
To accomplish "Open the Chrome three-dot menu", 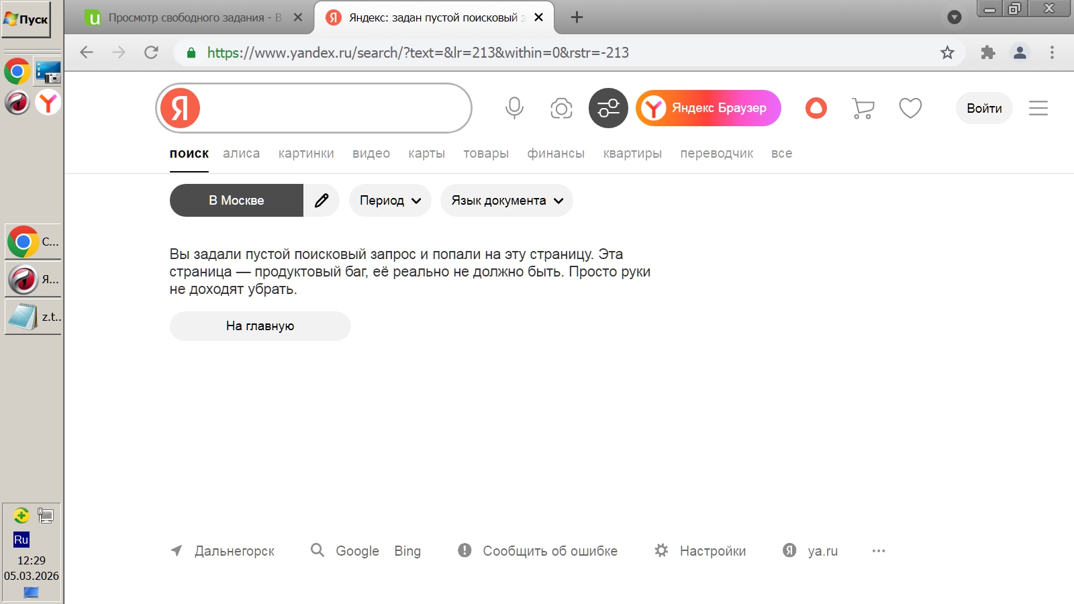I will point(1052,52).
